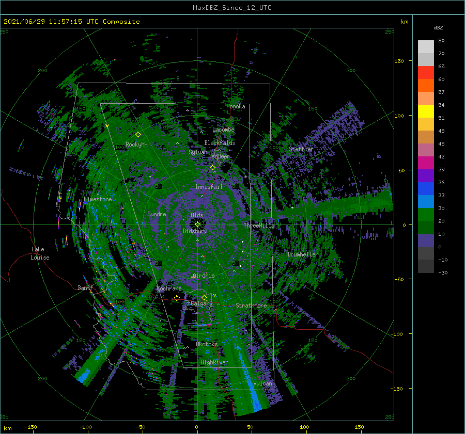Click the Limestone label
The height and width of the screenshot is (434, 465).
click(98, 199)
